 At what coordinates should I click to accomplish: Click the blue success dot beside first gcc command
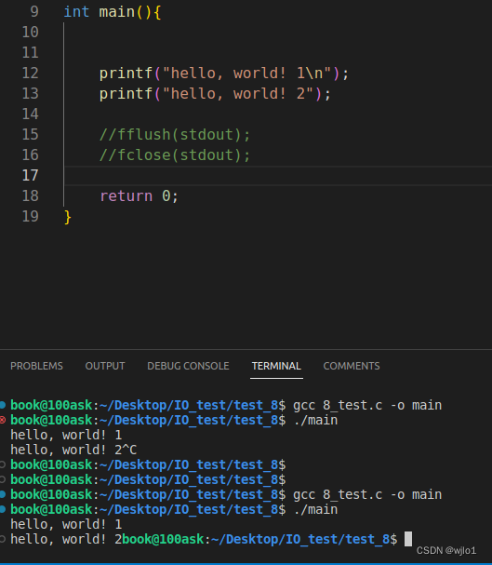(x=3, y=405)
